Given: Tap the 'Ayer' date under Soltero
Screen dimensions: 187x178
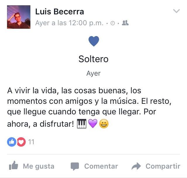Looking at the screenshot, I should (x=93, y=73).
